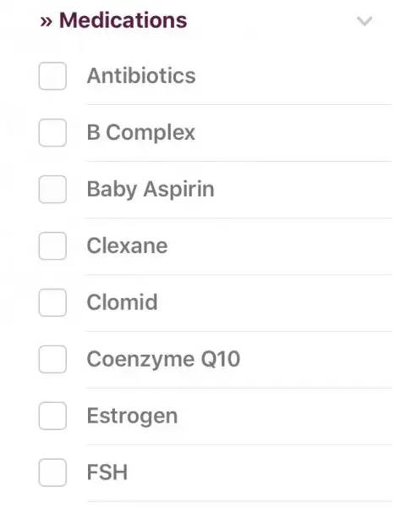The height and width of the screenshot is (508, 411).
Task: Select the Coenzyme Q10 checkbox
Action: (52, 359)
